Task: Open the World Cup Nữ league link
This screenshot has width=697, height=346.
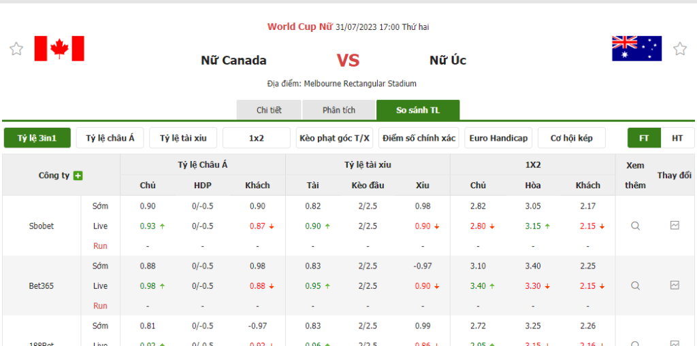Action: click(299, 27)
